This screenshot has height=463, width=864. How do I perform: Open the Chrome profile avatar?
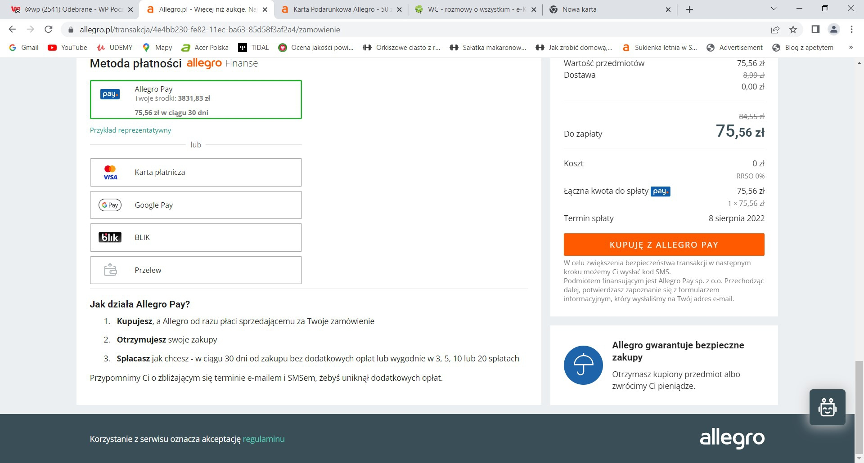point(833,30)
